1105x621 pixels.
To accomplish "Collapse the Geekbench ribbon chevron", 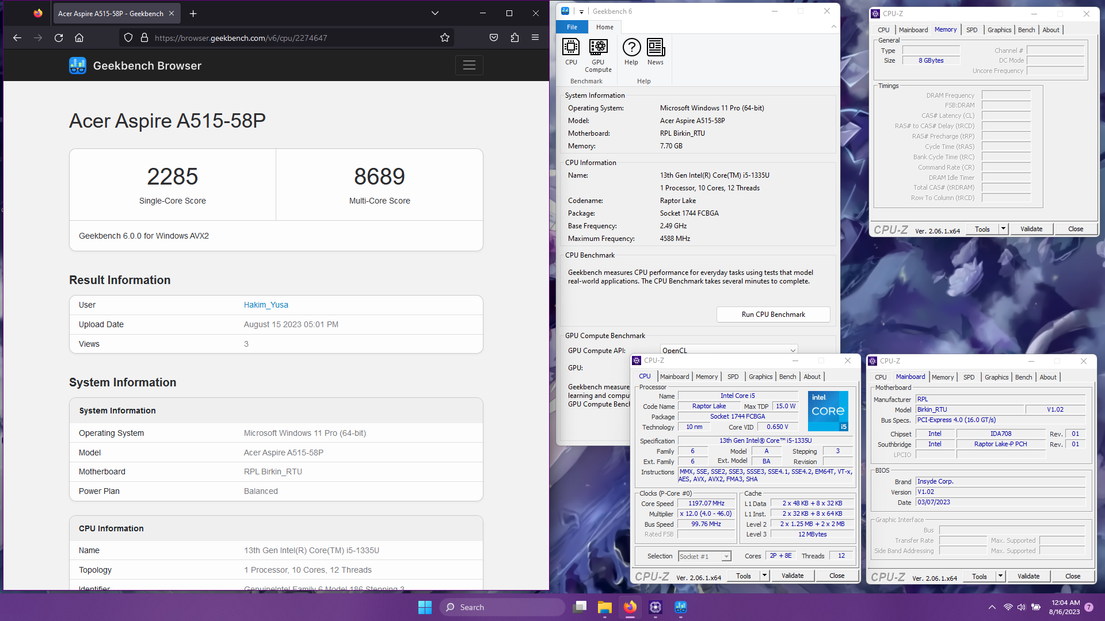I will (x=833, y=27).
